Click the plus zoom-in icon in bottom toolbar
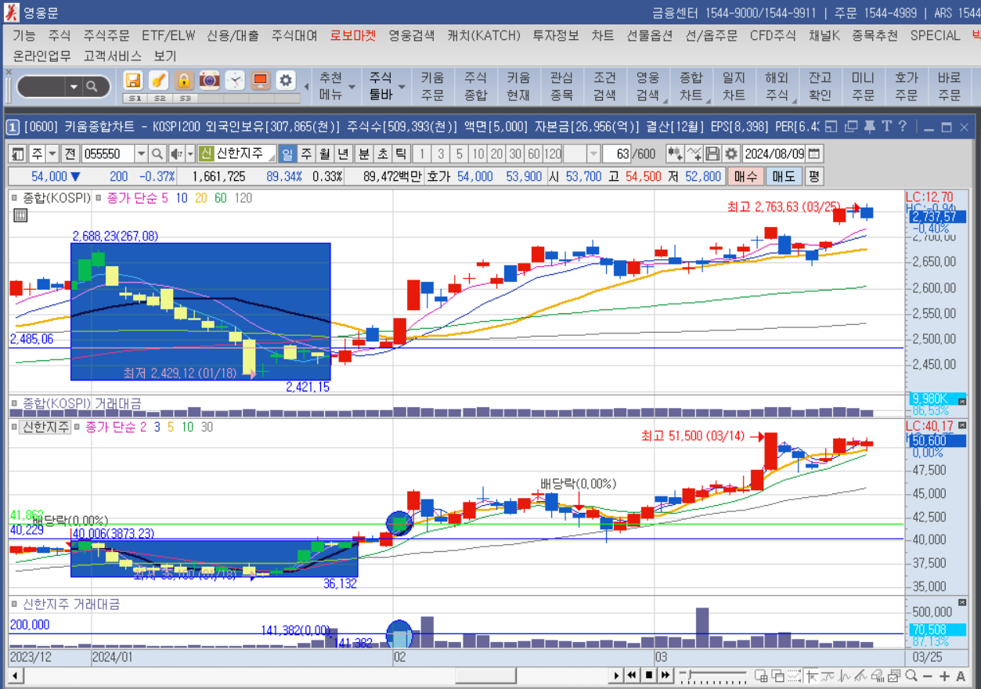This screenshot has height=689, width=981. [945, 676]
